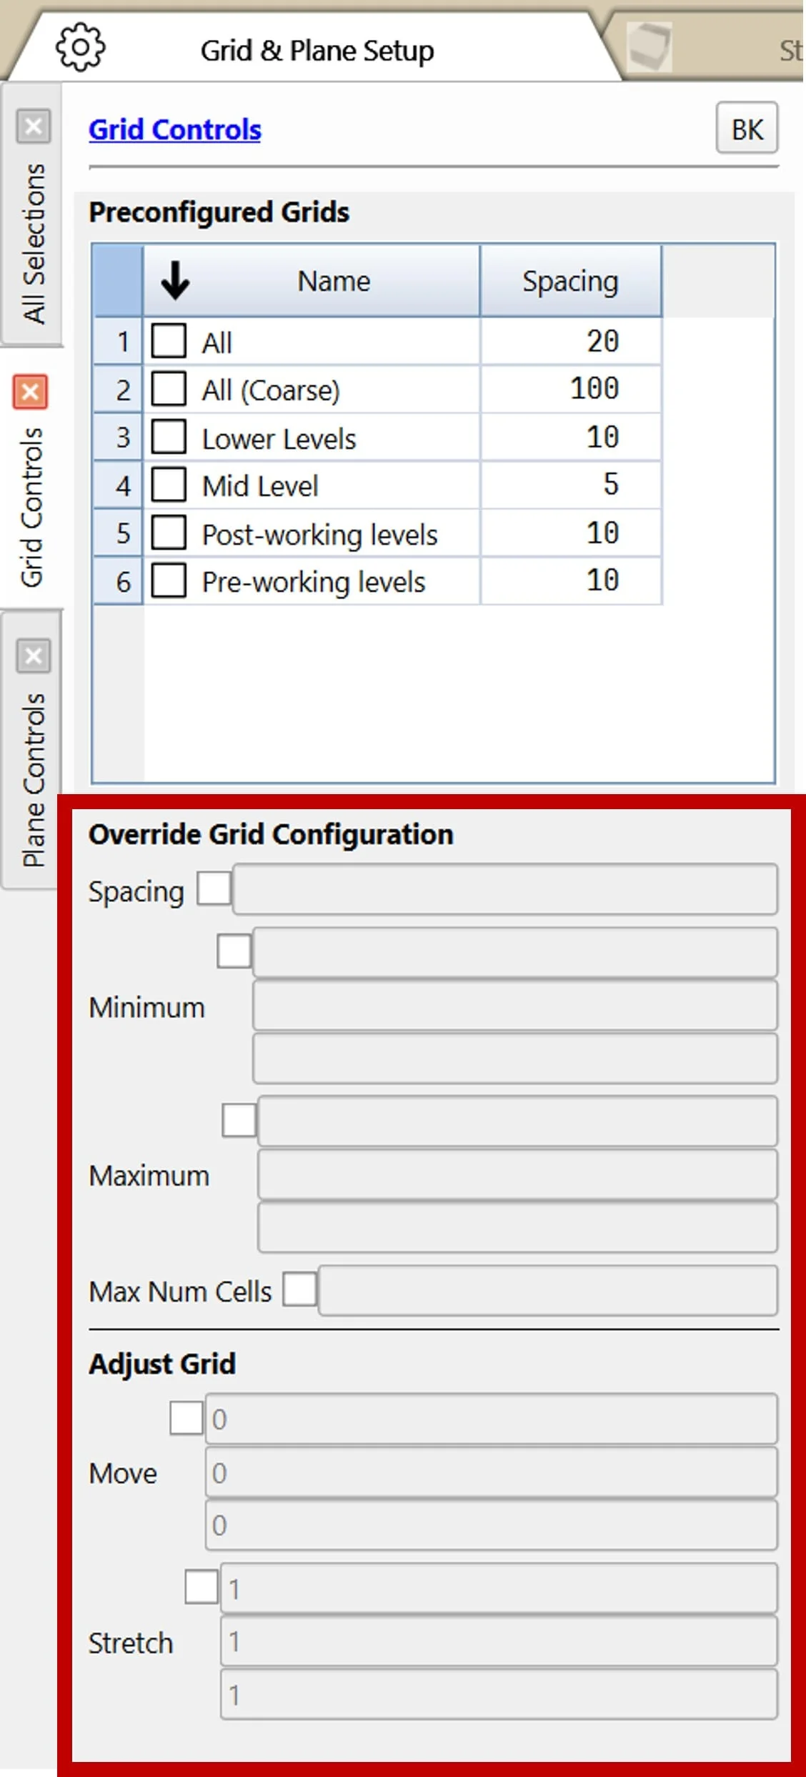Image resolution: width=806 pixels, height=1777 pixels.
Task: Check the Pre-working levels grid checkbox
Action: pos(169,580)
